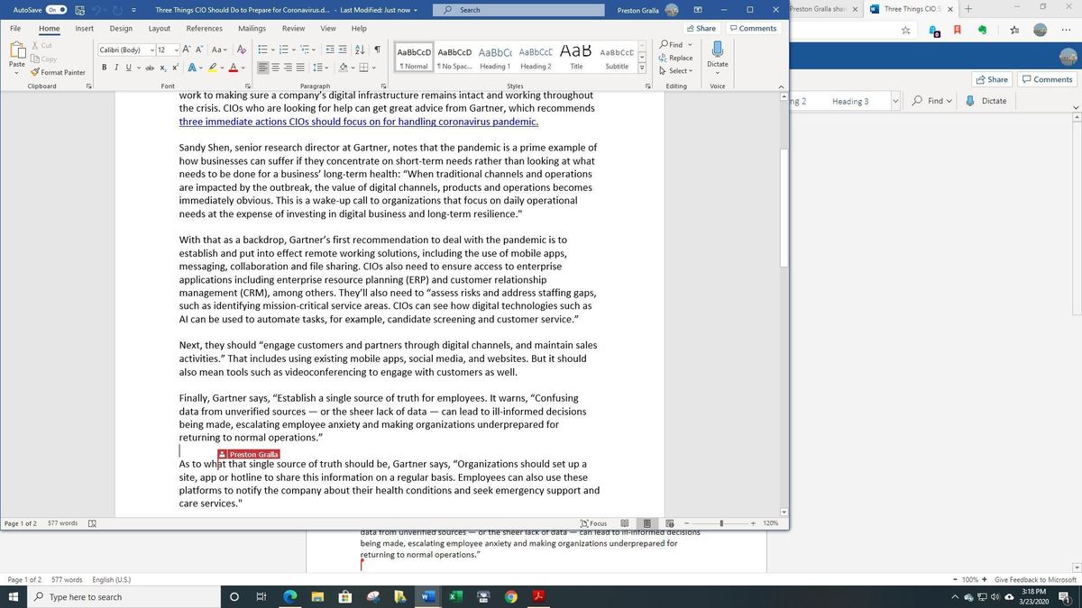Toggle the AutoSave switch off
The width and height of the screenshot is (1082, 608).
[55, 10]
